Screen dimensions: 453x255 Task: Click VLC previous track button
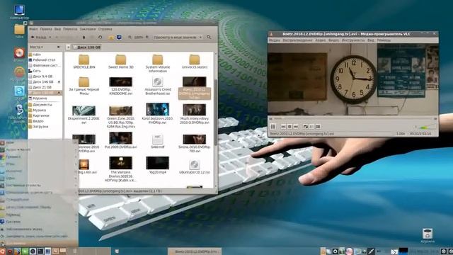point(283,127)
